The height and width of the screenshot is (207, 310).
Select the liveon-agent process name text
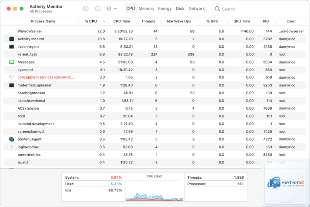click(x=28, y=47)
